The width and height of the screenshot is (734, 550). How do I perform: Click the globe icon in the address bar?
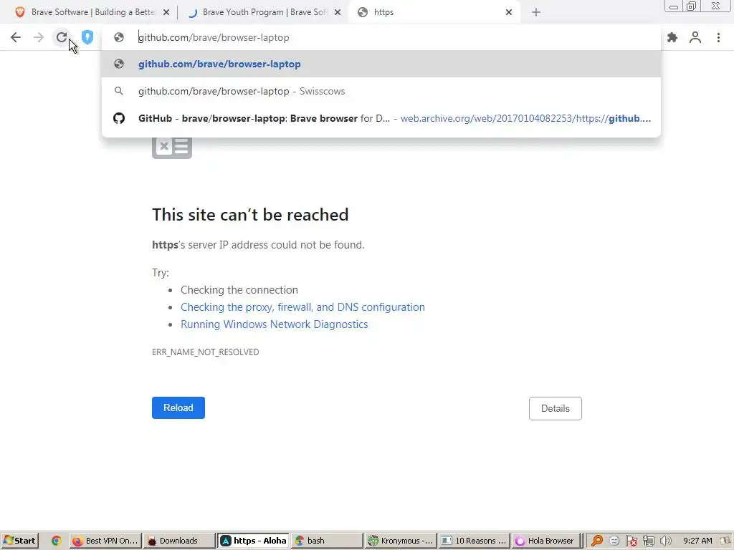click(119, 37)
